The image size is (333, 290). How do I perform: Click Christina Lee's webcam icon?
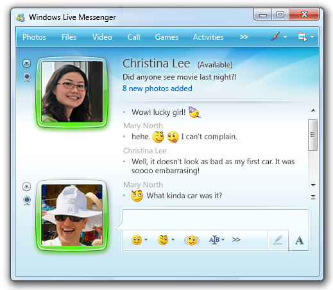pos(27,77)
